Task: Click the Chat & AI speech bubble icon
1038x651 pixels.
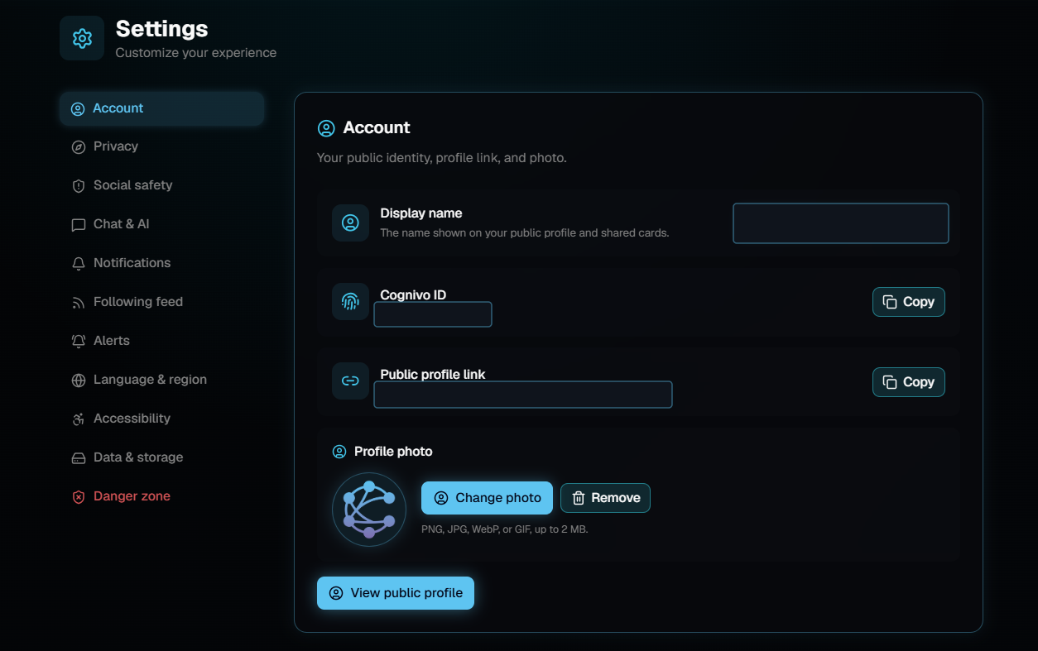Action: 79,225
